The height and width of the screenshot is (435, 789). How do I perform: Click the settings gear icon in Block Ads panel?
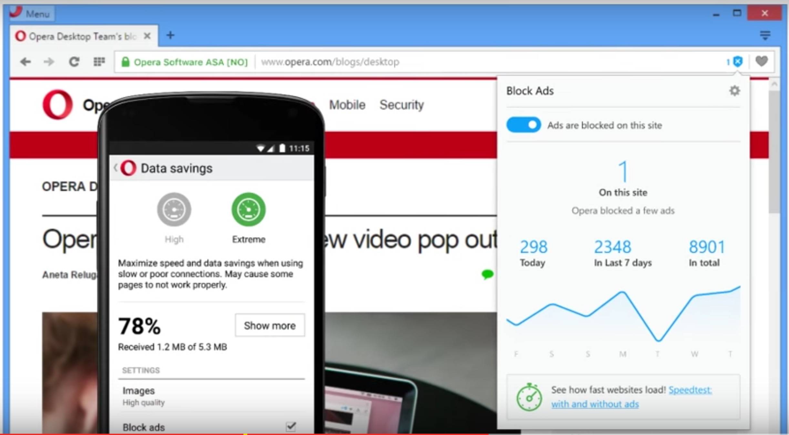[x=734, y=91]
